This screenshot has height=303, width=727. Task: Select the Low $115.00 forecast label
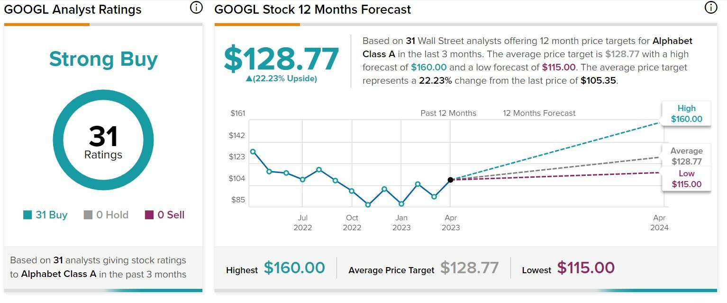(686, 179)
